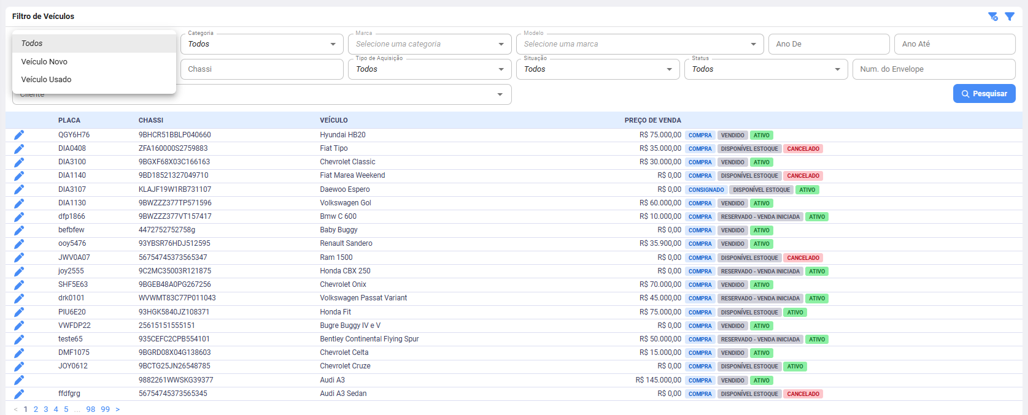Click the PREÇO DE VENDA column header

653,120
